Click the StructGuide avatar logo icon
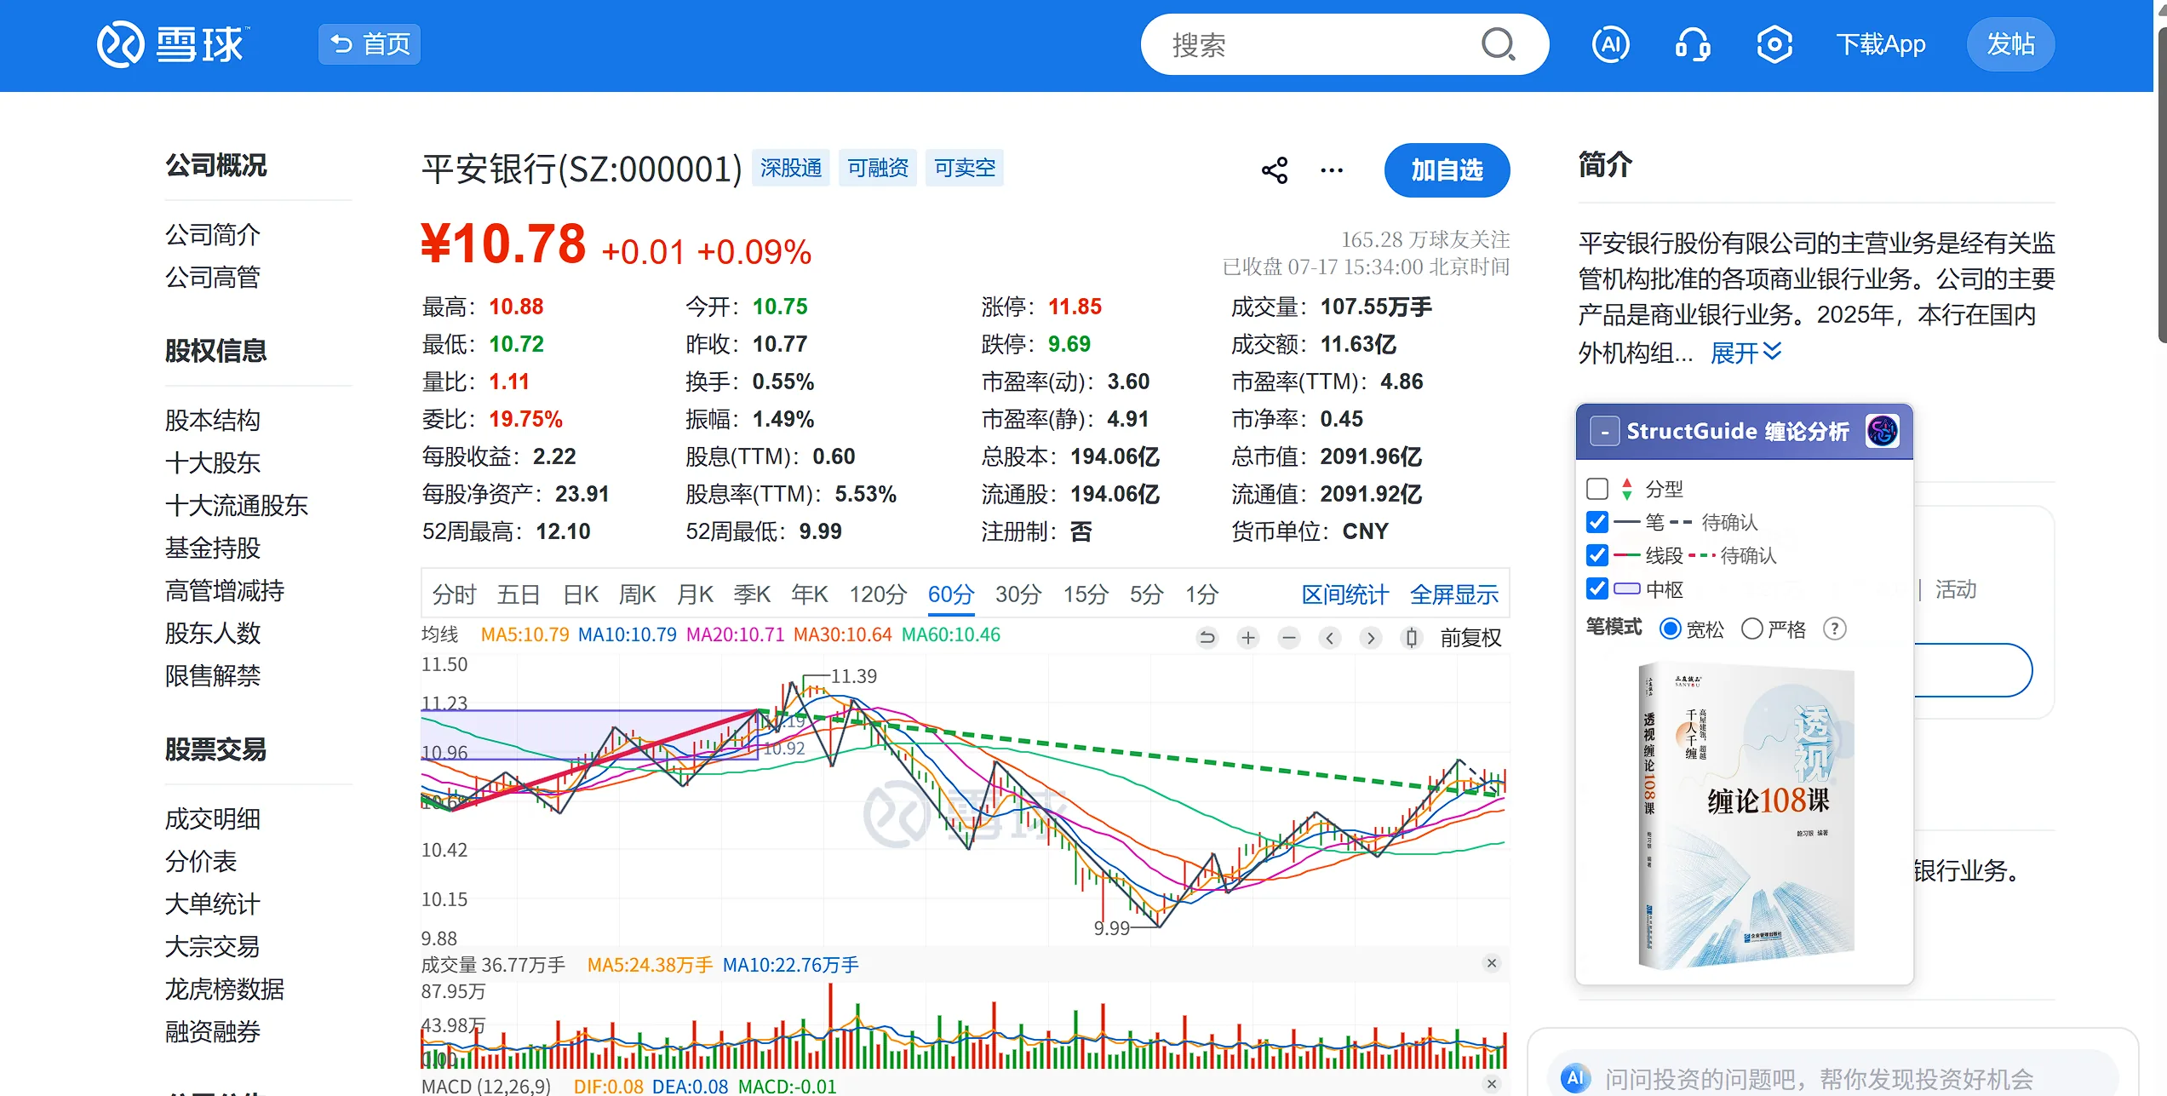This screenshot has height=1096, width=2167. coord(1883,431)
